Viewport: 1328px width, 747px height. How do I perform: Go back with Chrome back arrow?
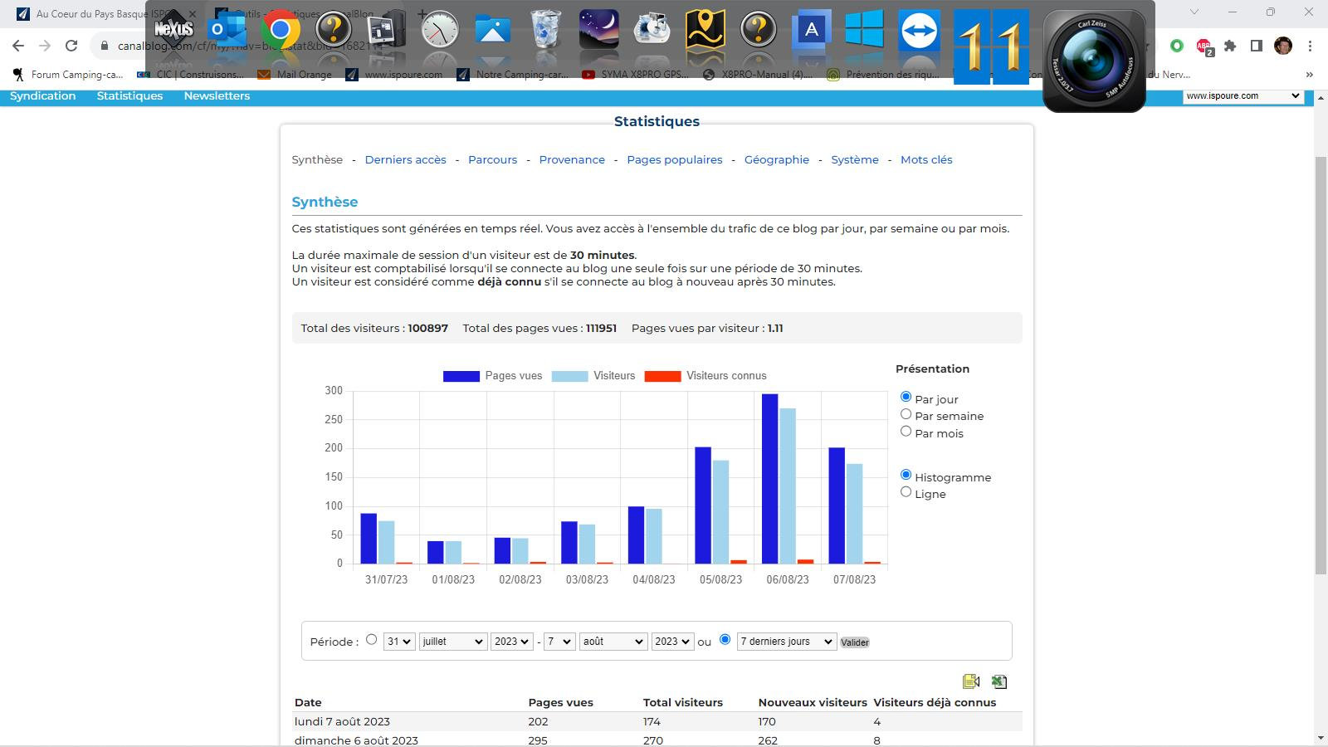point(18,46)
